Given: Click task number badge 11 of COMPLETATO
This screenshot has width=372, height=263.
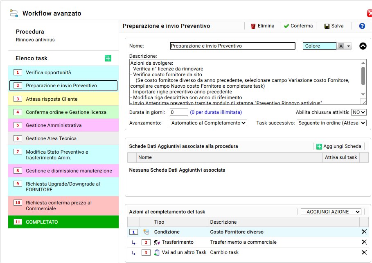Looking at the screenshot, I should pos(18,222).
